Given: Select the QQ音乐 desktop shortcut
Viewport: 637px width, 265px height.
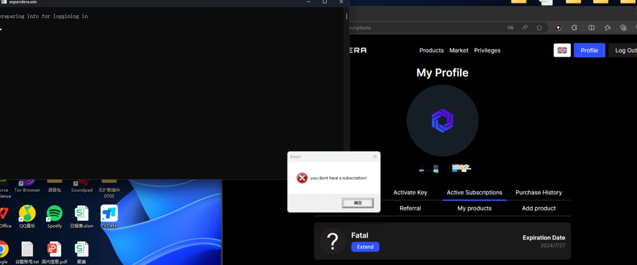Looking at the screenshot, I should coord(27,214).
